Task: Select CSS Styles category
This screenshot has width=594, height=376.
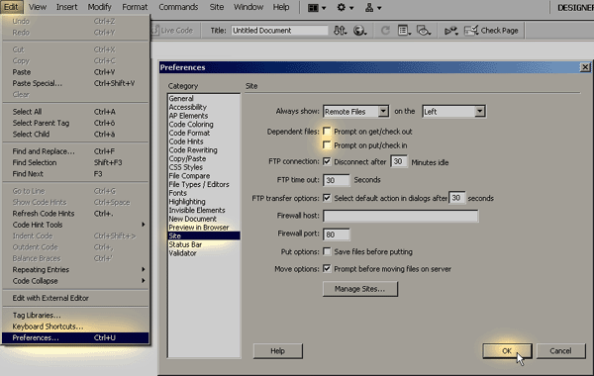Action: point(204,167)
